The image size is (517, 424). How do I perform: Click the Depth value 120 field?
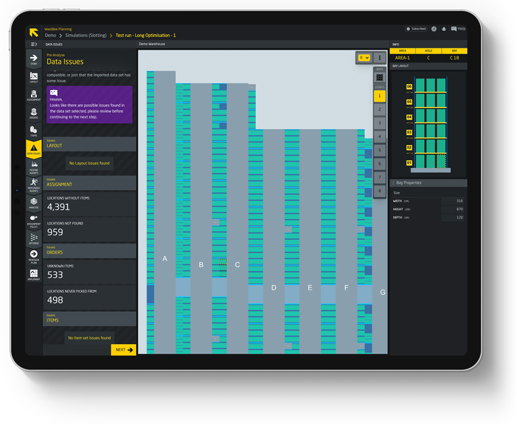click(x=452, y=217)
